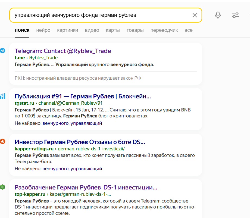Select the 'поиск' tab
250x218 pixels.
[22, 30]
